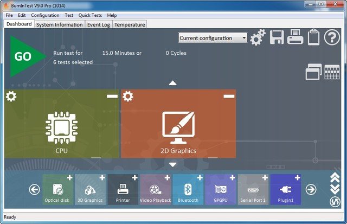Click the right arrow in test tray

tap(311, 189)
